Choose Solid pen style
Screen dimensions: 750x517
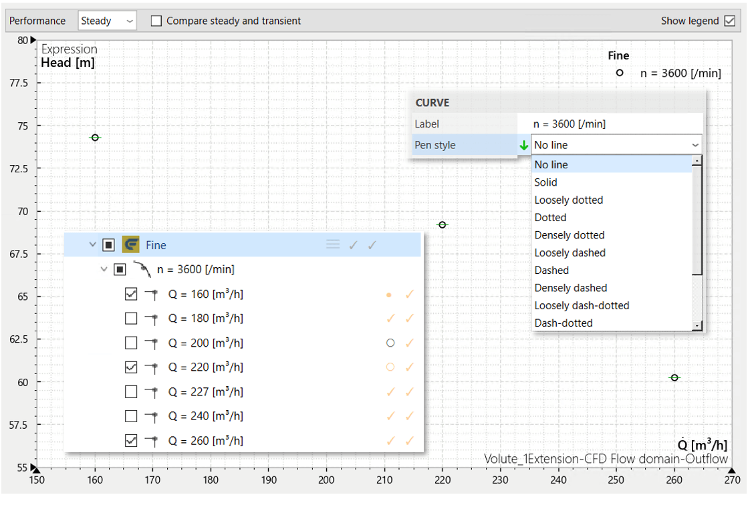coord(612,182)
